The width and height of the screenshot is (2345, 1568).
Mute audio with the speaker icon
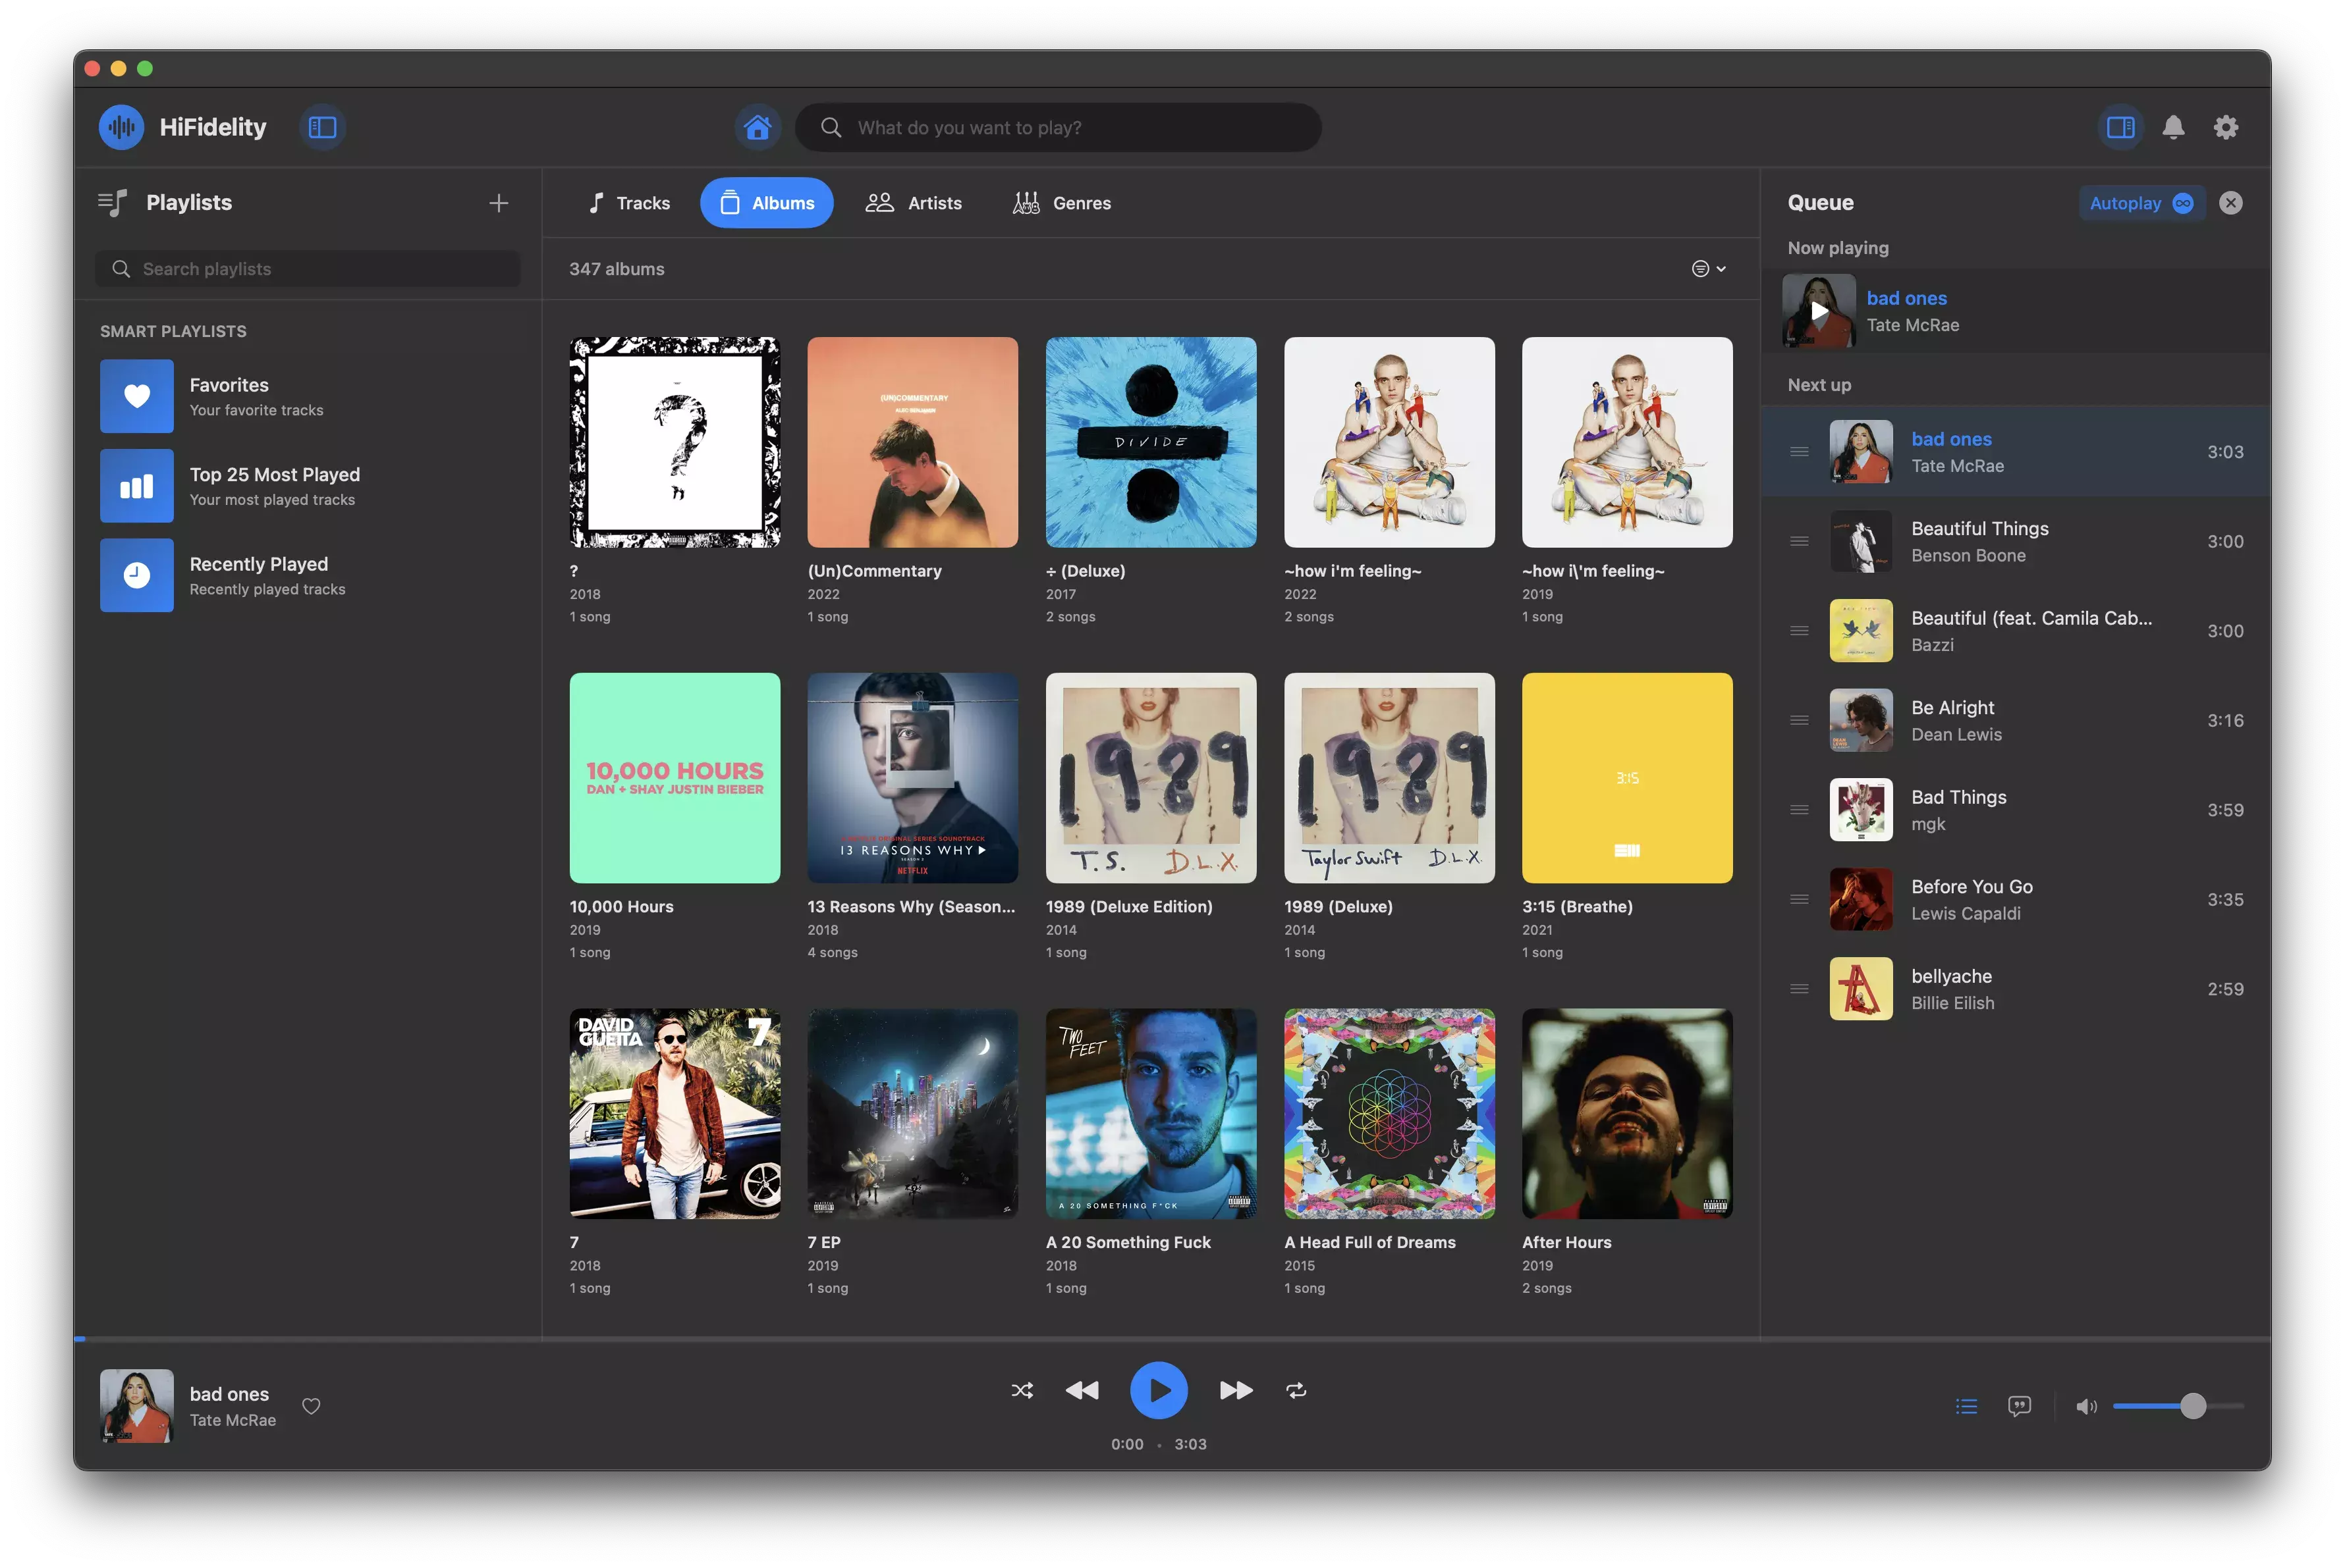(x=2086, y=1406)
